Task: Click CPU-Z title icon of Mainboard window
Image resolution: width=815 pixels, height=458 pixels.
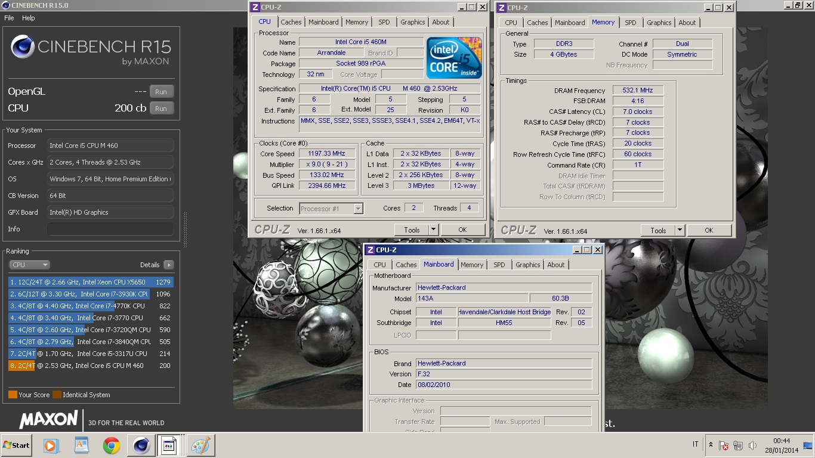Action: (370, 250)
